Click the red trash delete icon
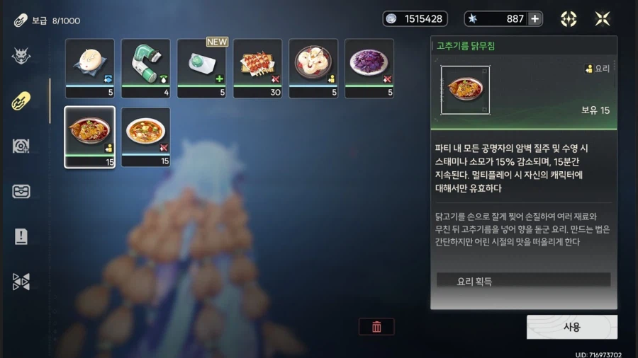This screenshot has width=638, height=358. (x=376, y=327)
